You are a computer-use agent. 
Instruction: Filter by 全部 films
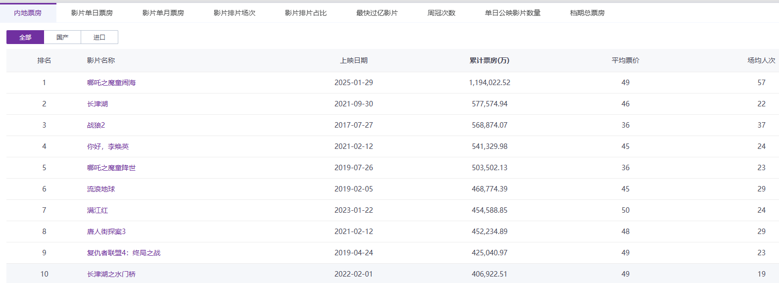tap(25, 37)
